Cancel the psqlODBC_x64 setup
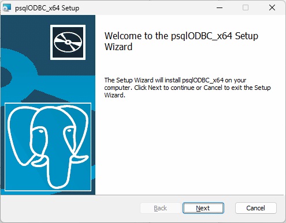This screenshot has height=223, width=286. point(256,208)
